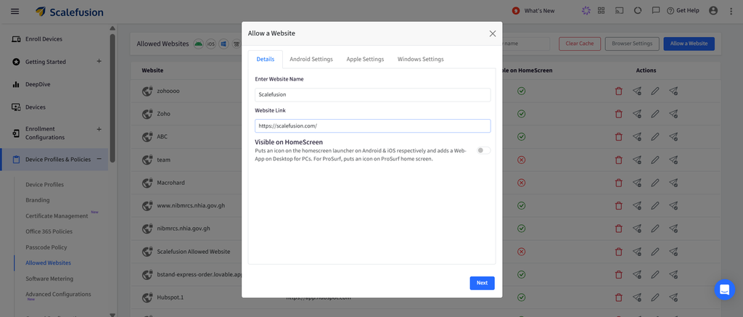The width and height of the screenshot is (743, 317).
Task: Click the Enter Website Name field
Action: (372, 94)
